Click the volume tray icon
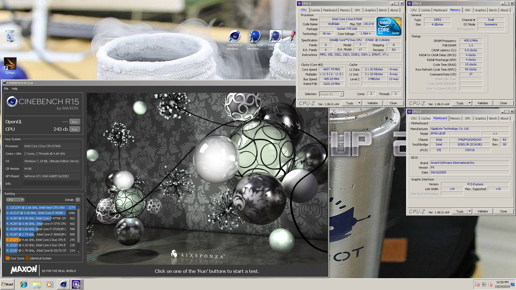Viewport: 516px width, 290px height. tap(490, 284)
